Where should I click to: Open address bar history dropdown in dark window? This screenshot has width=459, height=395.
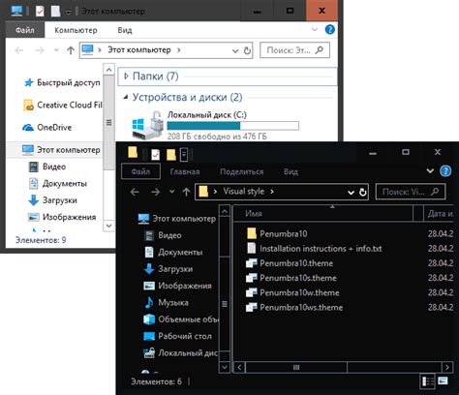[351, 193]
